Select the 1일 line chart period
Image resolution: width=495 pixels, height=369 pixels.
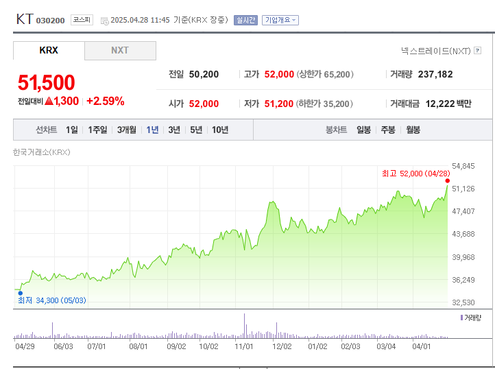click(x=72, y=130)
